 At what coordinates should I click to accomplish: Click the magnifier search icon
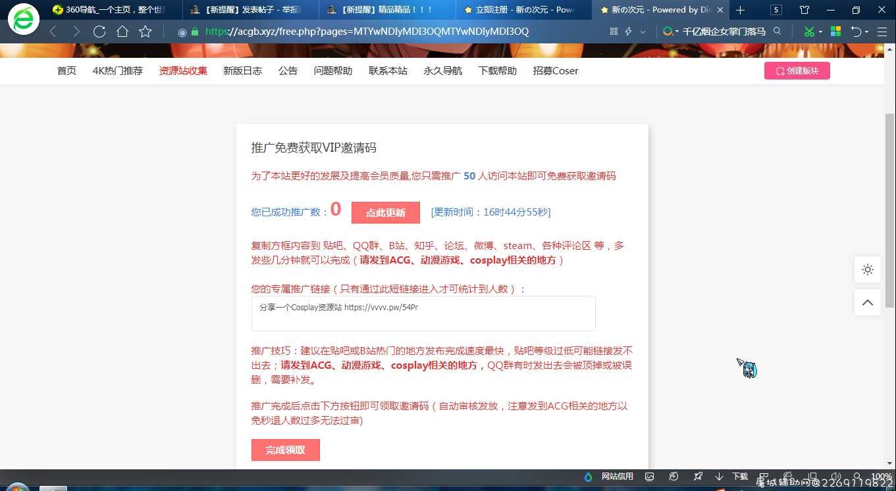pos(777,31)
